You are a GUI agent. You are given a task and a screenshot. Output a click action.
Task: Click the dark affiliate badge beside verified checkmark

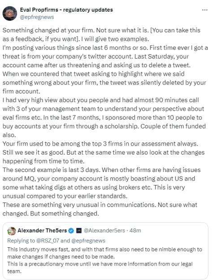78,231
